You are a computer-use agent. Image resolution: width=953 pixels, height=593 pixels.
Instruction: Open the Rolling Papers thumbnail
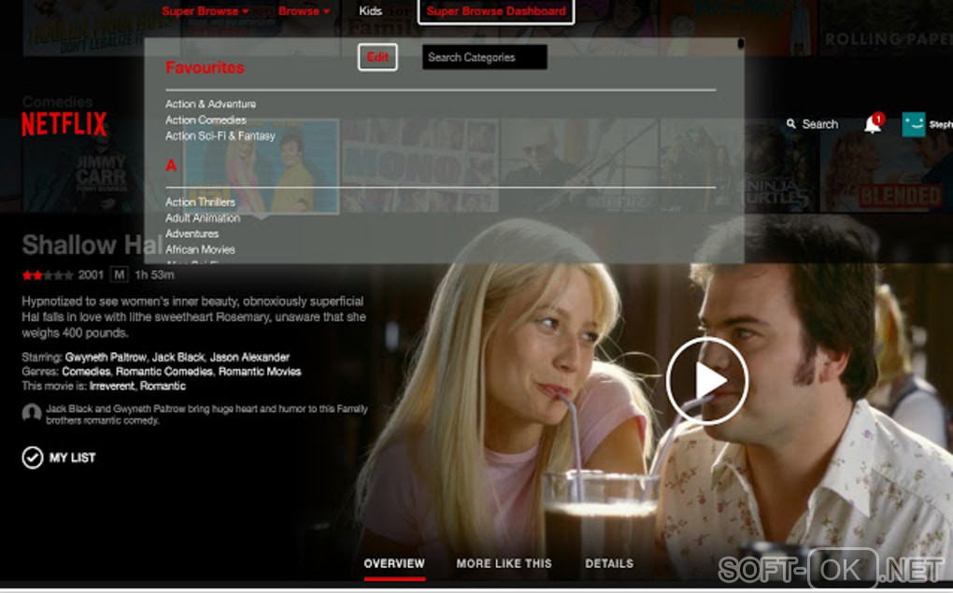pos(886,27)
